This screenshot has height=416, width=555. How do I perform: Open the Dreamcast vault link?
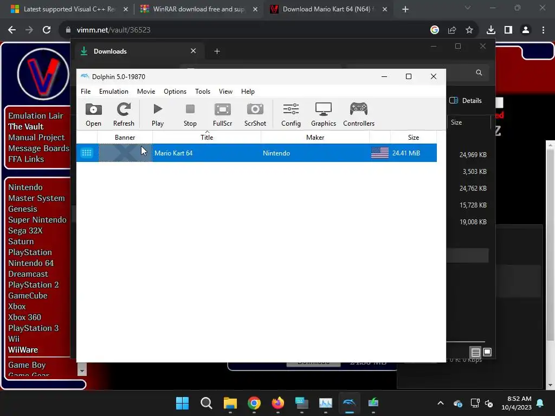tap(28, 274)
